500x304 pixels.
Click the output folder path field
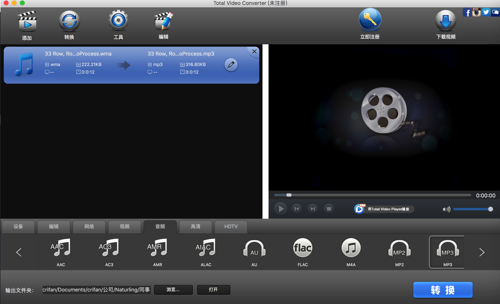coord(96,290)
